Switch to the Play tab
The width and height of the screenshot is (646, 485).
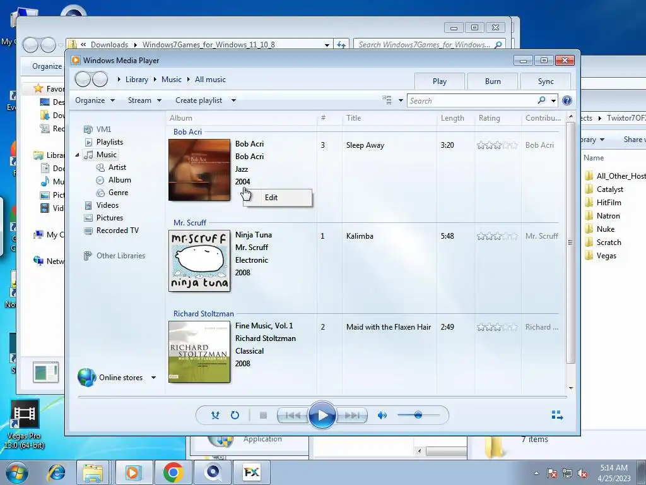(440, 81)
